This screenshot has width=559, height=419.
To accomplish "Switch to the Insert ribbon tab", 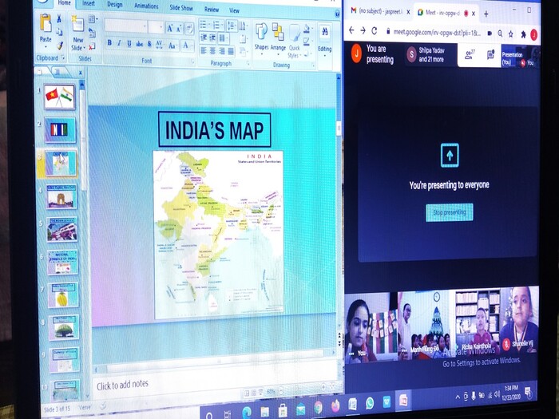I will [x=89, y=3].
